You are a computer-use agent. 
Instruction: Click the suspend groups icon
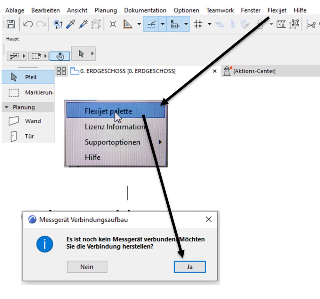[294, 24]
